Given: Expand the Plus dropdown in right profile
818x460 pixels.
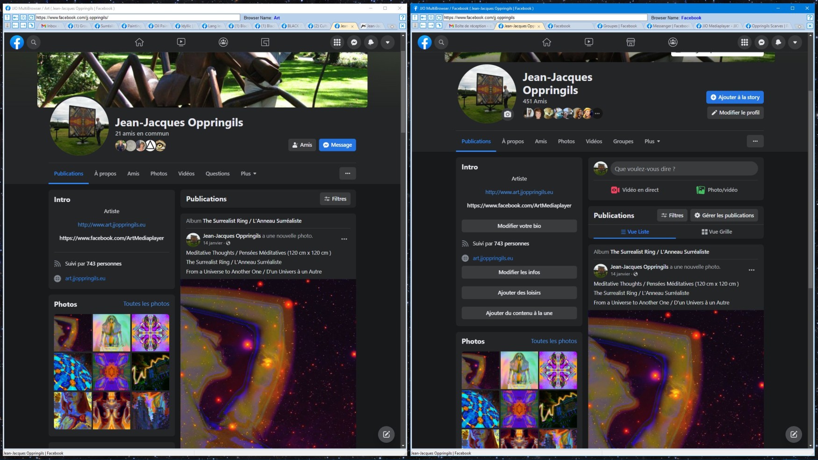Looking at the screenshot, I should tap(652, 142).
